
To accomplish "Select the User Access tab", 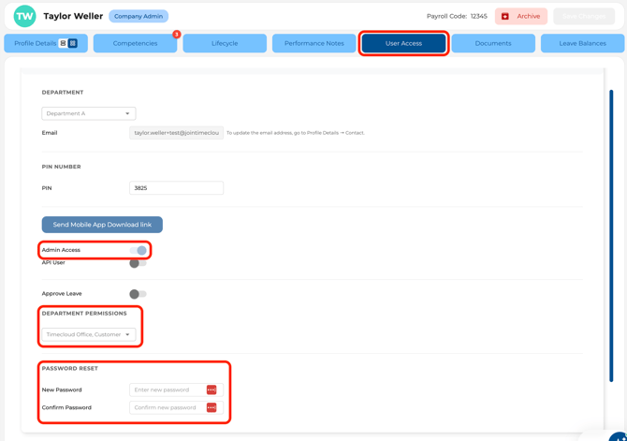I will pyautogui.click(x=403, y=43).
